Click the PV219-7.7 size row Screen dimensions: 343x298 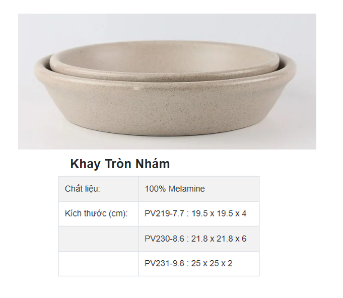point(199,213)
